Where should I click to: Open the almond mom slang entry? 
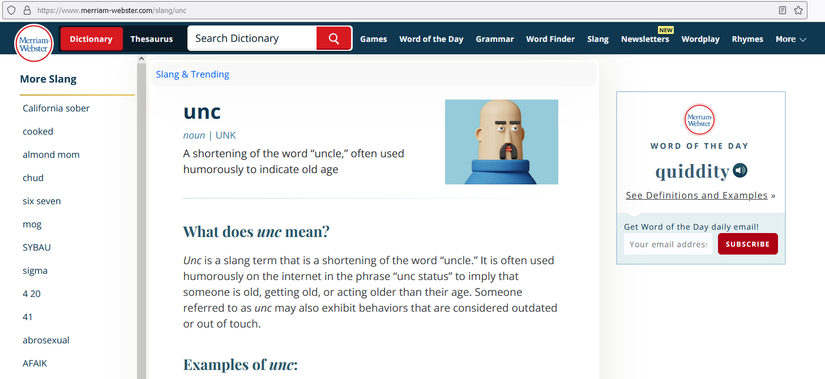(x=51, y=154)
